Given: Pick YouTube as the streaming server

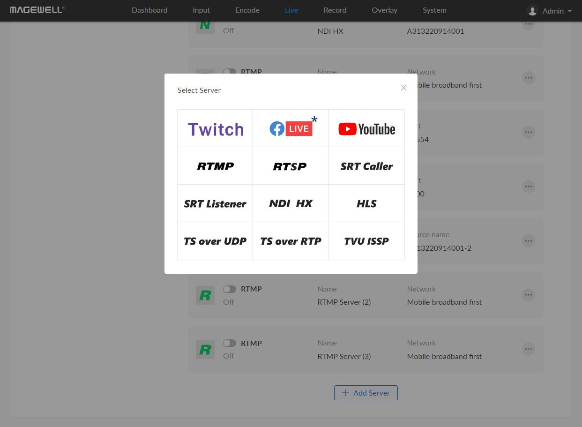Looking at the screenshot, I should [366, 128].
